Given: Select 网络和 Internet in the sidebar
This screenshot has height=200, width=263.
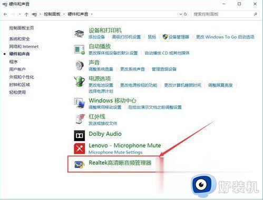Looking at the screenshot, I should coord(24,46).
